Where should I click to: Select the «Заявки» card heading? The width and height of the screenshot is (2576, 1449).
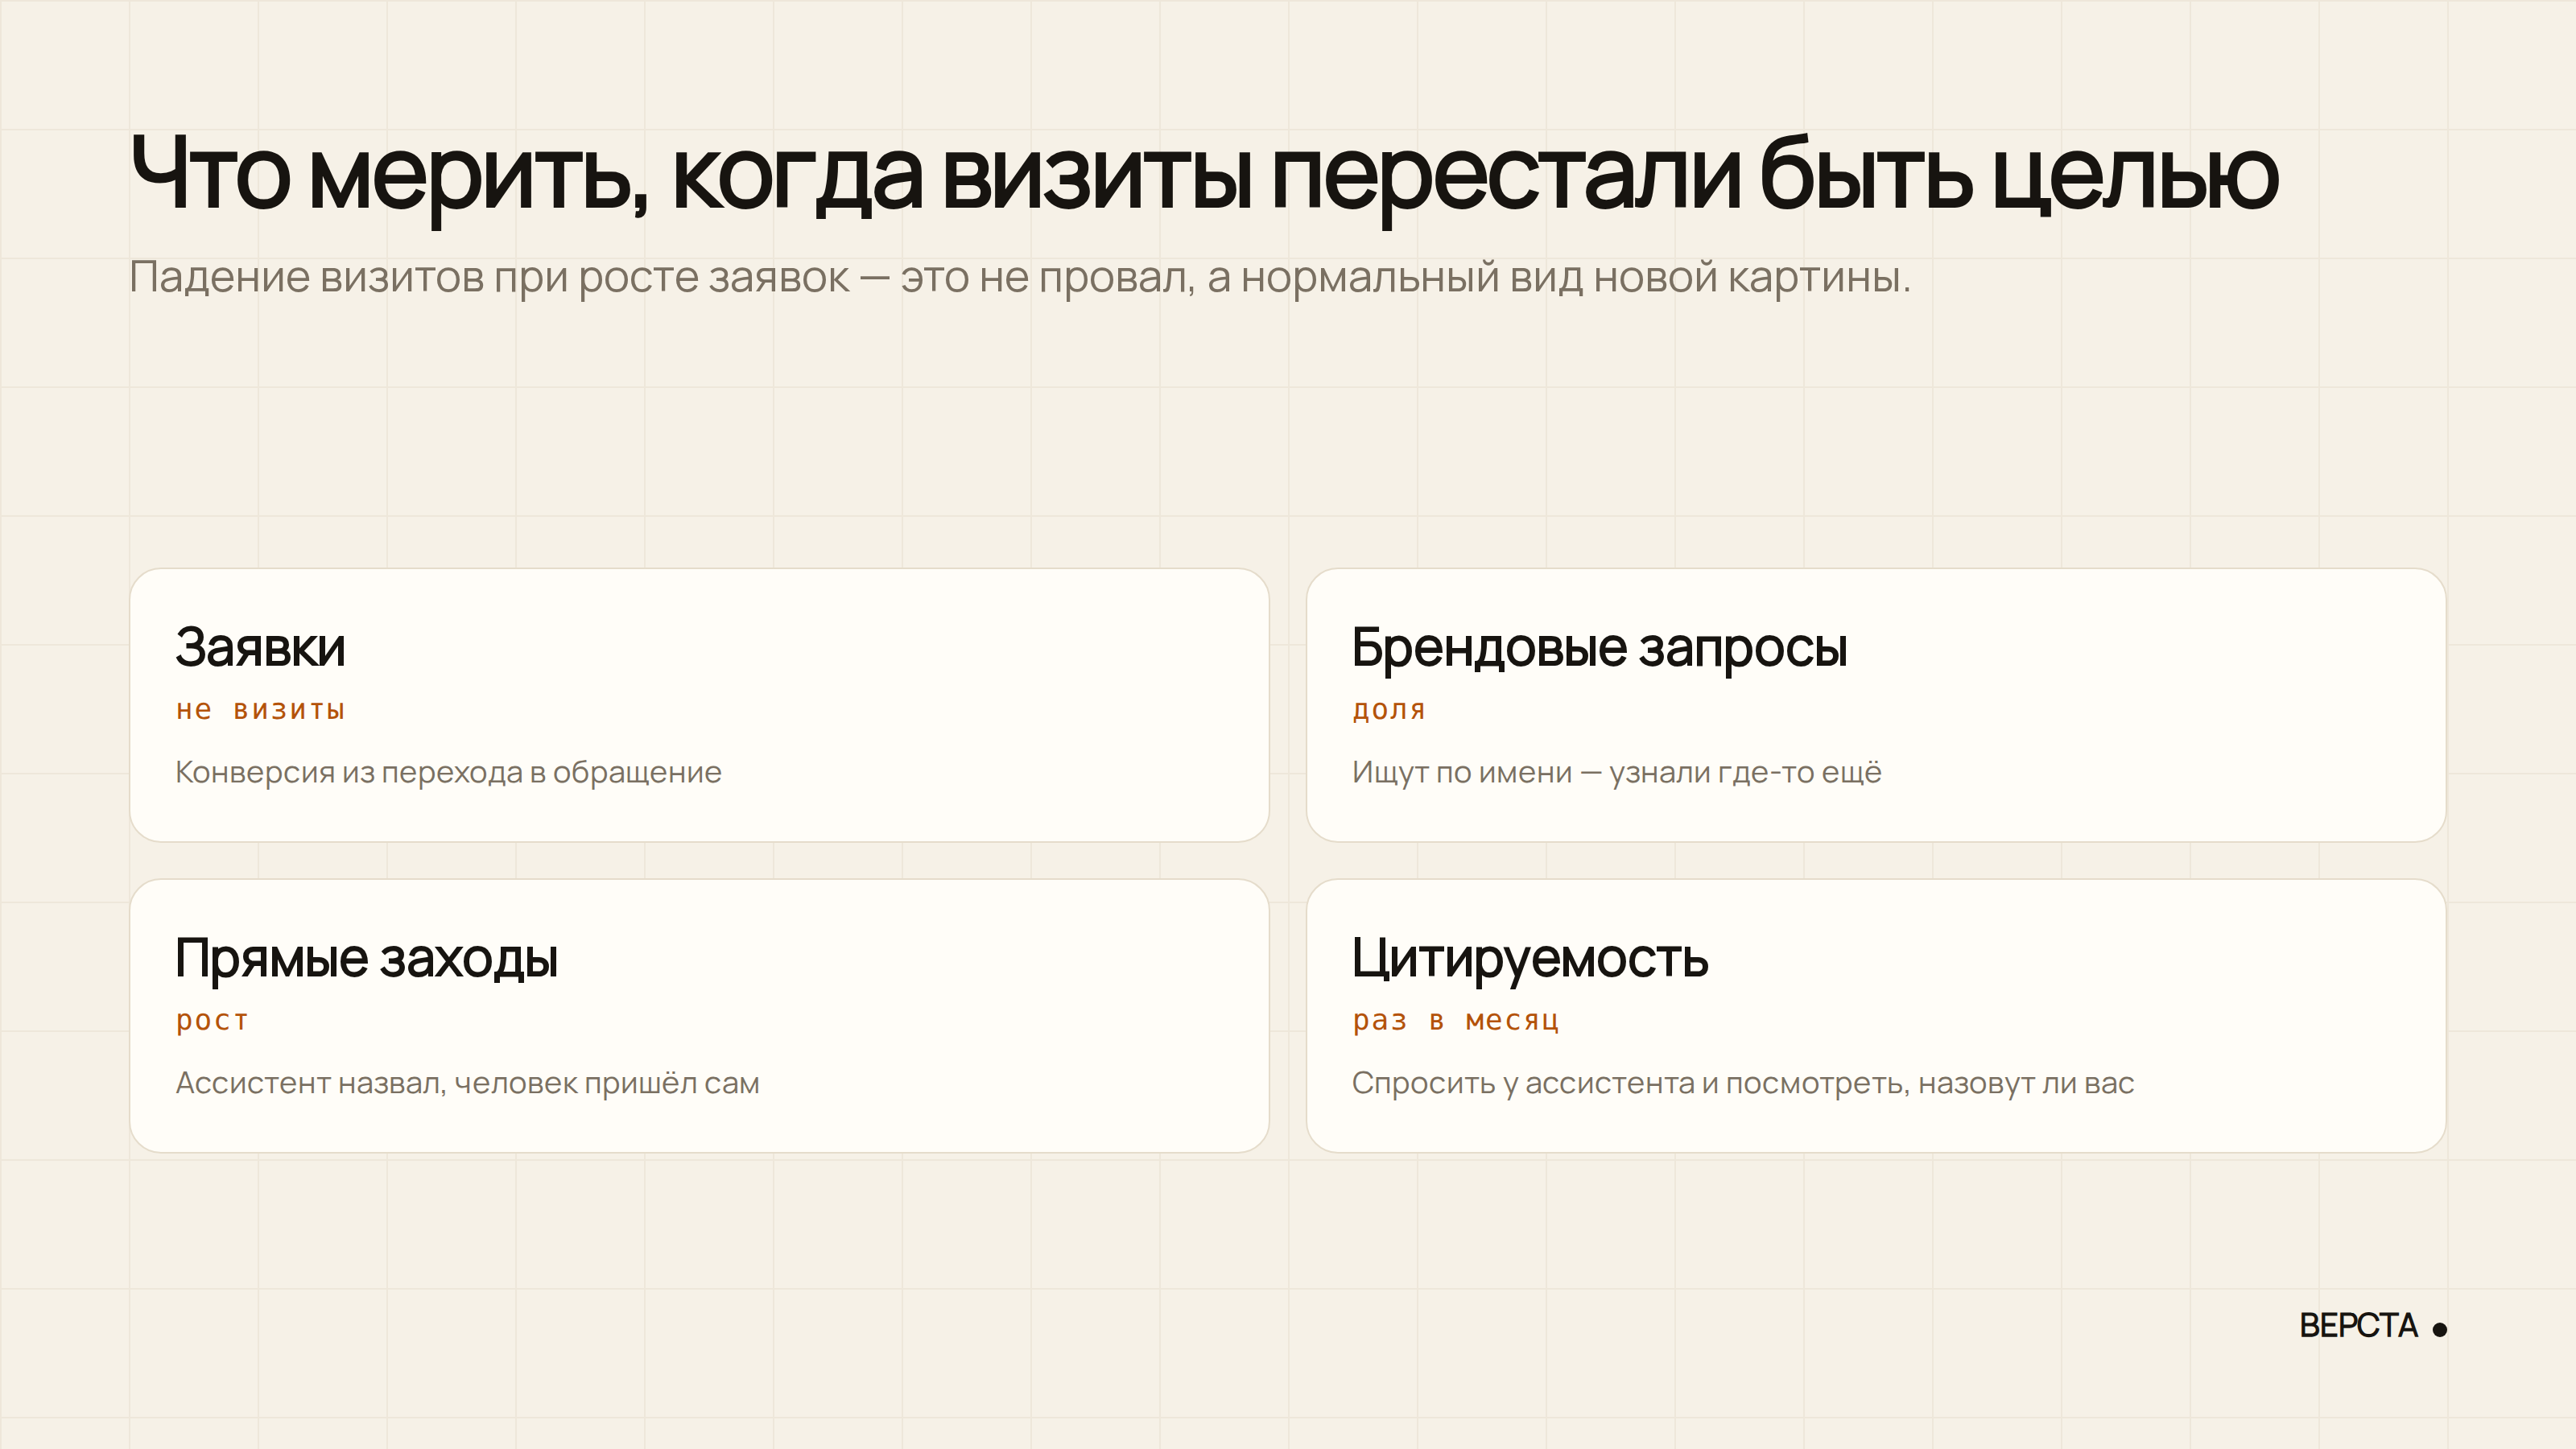click(x=260, y=647)
